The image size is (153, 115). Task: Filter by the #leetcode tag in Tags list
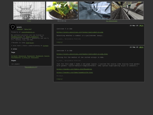point(35,57)
